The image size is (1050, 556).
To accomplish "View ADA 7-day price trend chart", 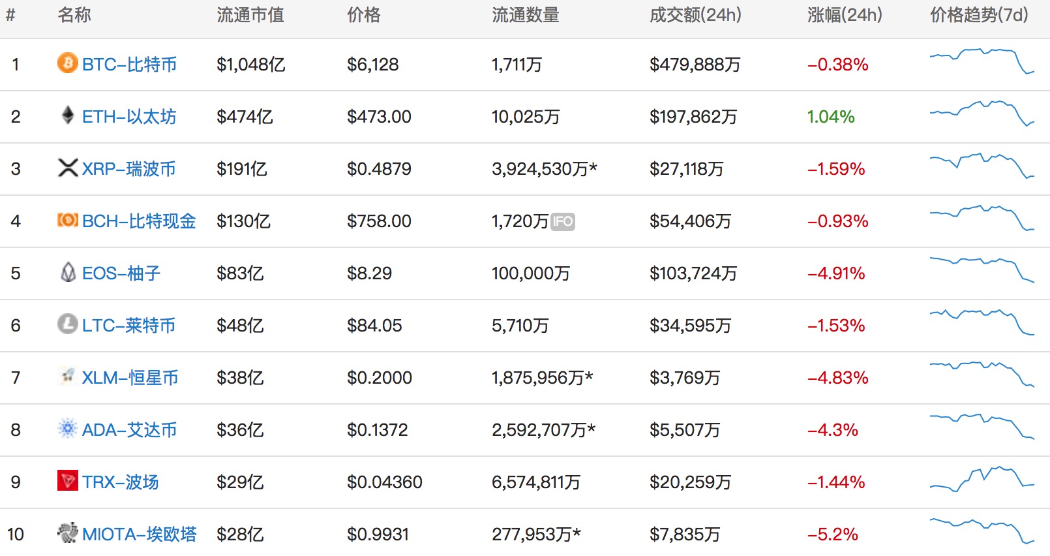I will 982,427.
